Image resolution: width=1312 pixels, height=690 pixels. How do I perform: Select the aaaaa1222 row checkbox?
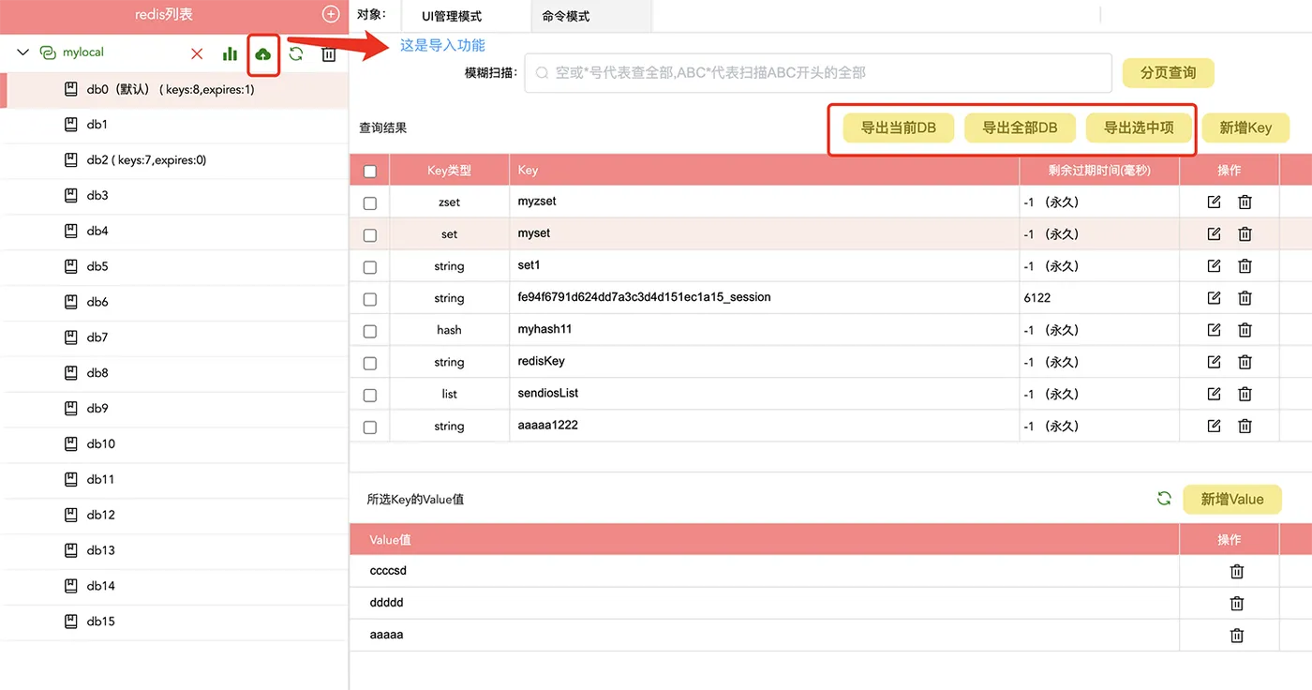pyautogui.click(x=370, y=427)
